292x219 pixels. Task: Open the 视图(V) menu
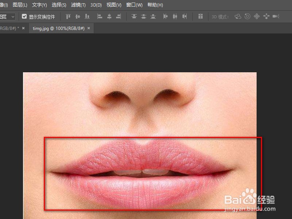coord(114,5)
